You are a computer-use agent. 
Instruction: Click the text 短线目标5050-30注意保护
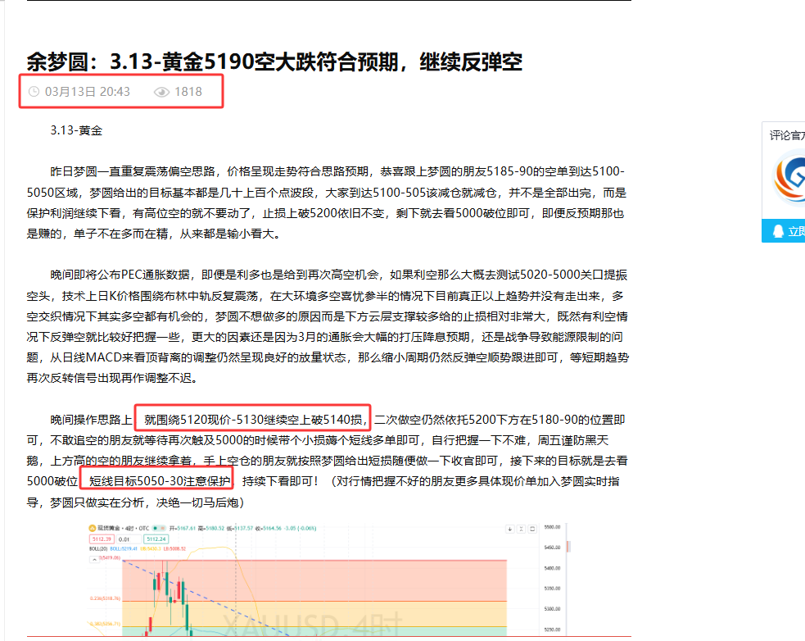click(x=159, y=481)
